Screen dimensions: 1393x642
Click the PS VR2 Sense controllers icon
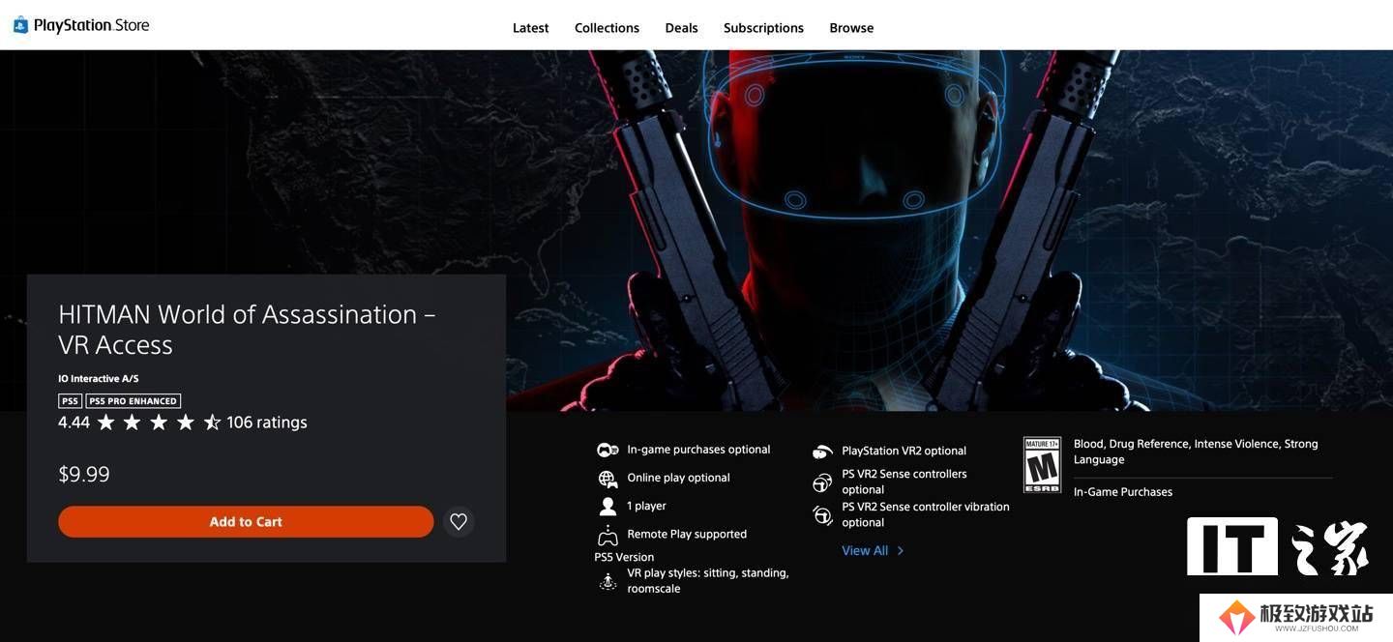point(822,482)
